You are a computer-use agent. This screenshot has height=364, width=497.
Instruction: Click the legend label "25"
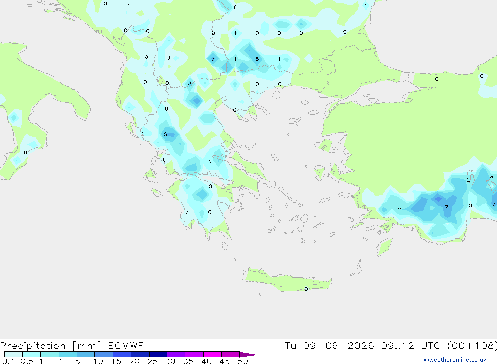[x=153, y=361]
